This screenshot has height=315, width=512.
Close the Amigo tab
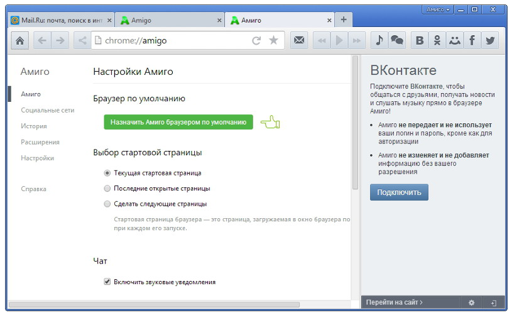click(219, 20)
